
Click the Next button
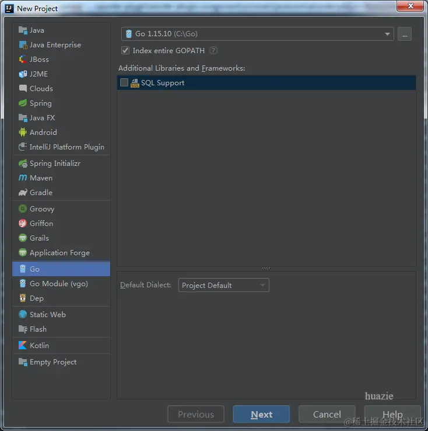click(x=261, y=414)
